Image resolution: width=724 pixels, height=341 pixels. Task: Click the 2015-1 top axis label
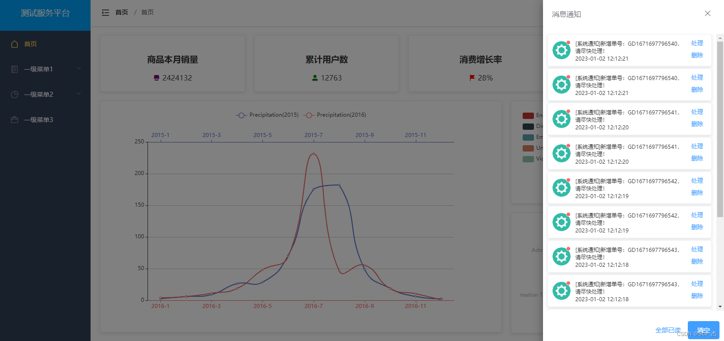[x=160, y=135]
